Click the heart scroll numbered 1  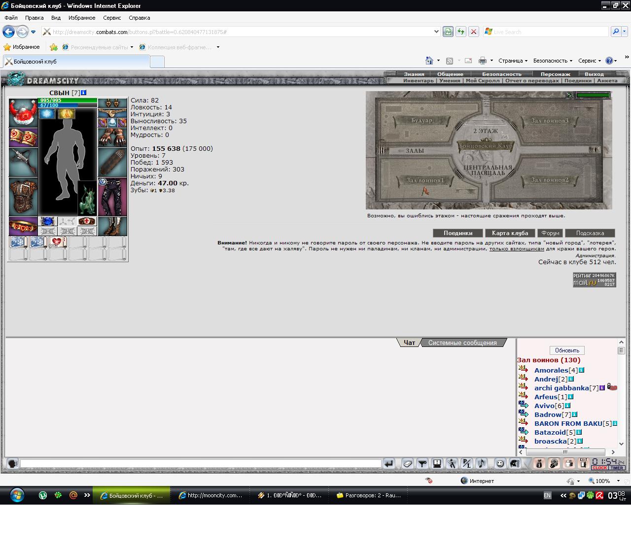point(58,242)
